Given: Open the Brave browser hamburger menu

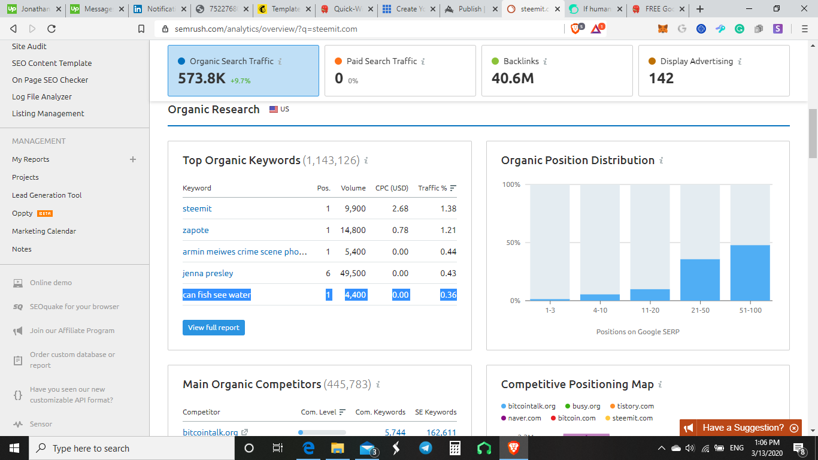Looking at the screenshot, I should click(x=805, y=29).
